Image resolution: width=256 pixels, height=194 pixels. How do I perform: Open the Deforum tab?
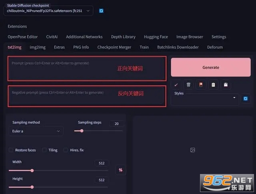[x=215, y=47]
